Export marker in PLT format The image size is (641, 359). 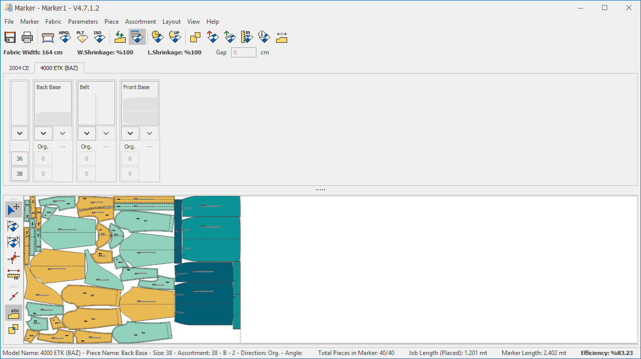81,37
